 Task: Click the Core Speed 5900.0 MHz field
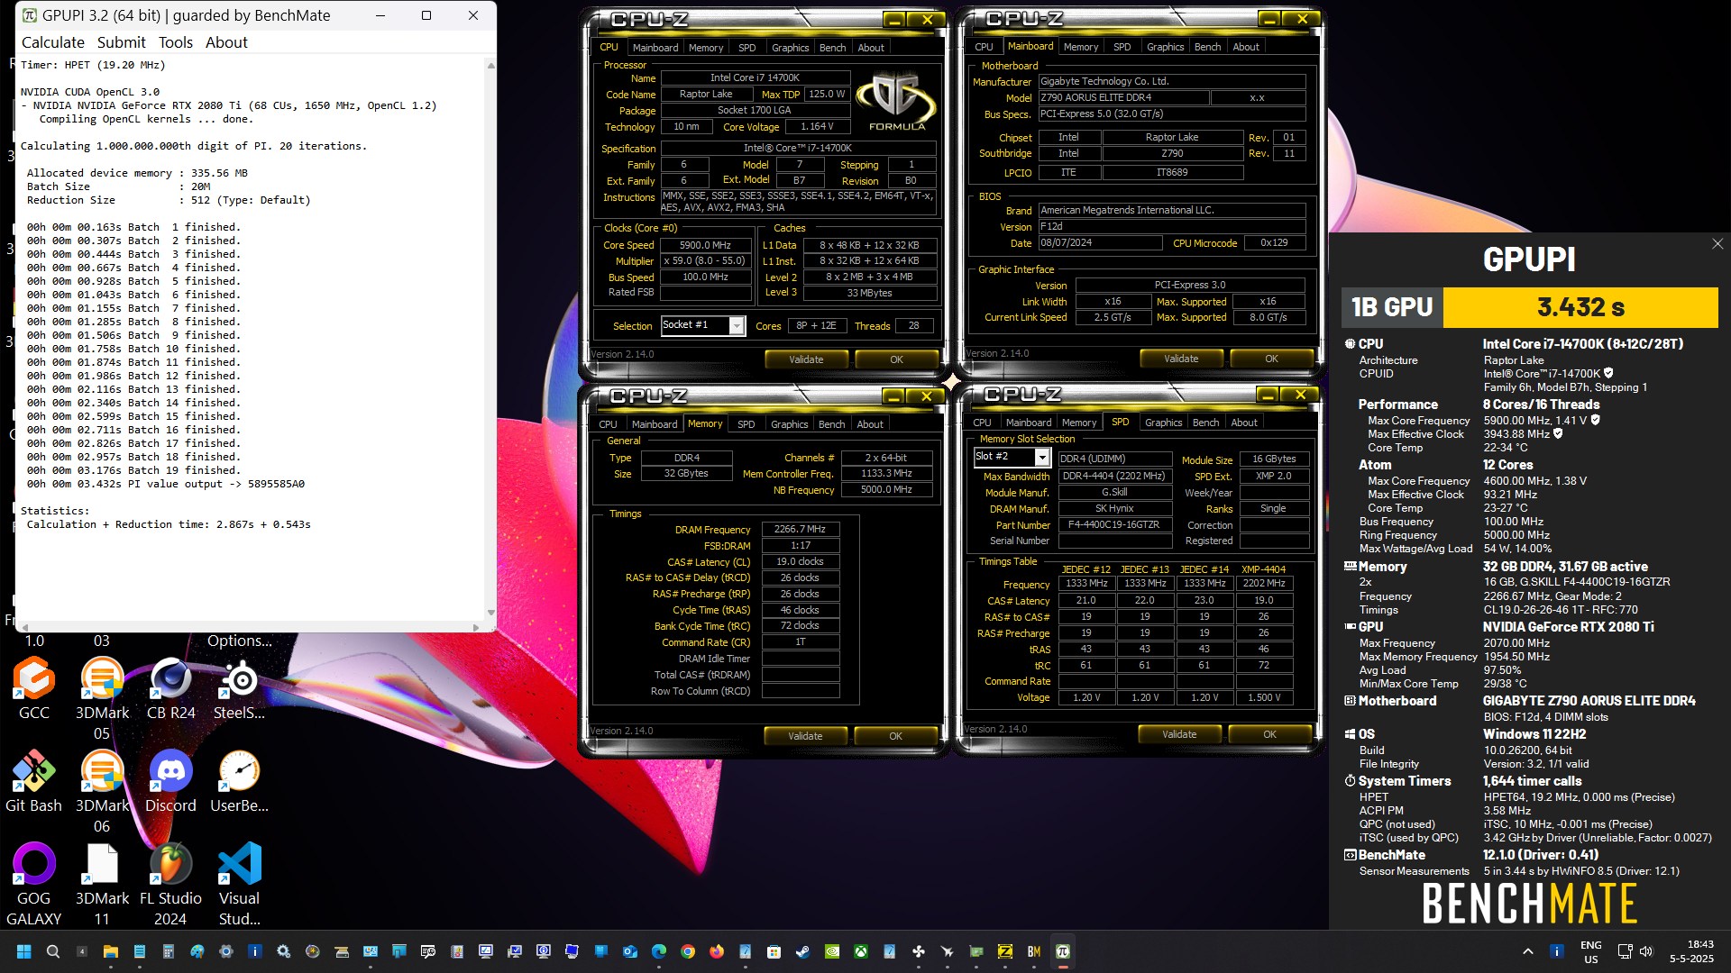point(705,245)
